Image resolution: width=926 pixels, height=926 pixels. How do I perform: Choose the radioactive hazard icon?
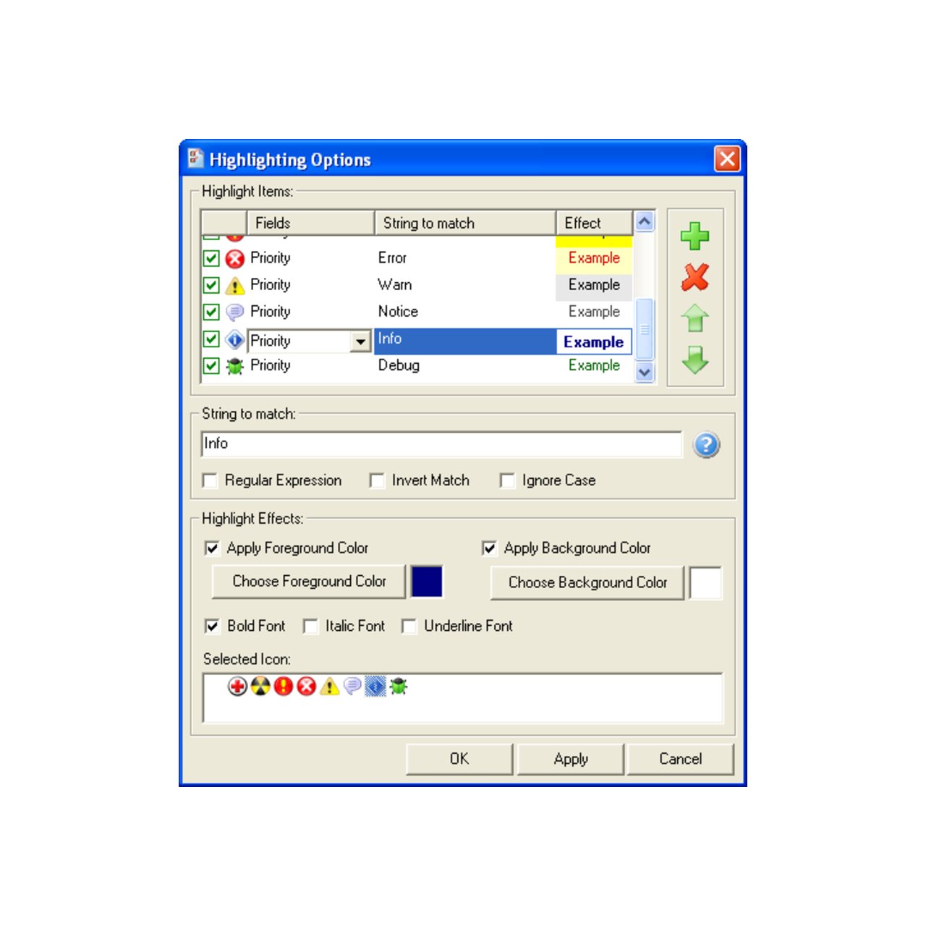coord(259,686)
